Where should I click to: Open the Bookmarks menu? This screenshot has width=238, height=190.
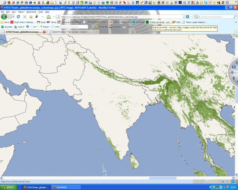pyautogui.click(x=31, y=12)
